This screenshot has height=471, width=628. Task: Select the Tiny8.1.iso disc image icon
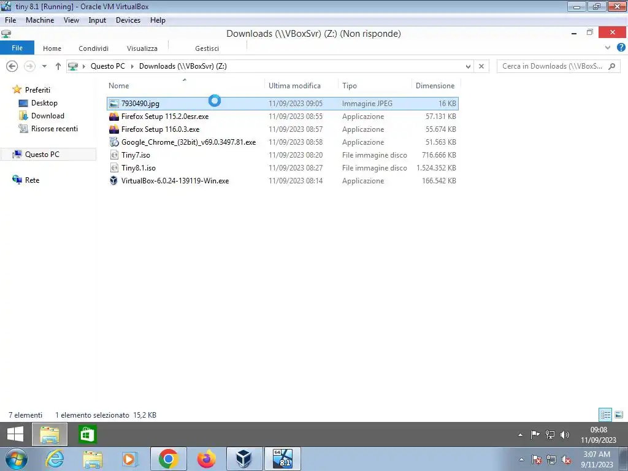(x=114, y=168)
